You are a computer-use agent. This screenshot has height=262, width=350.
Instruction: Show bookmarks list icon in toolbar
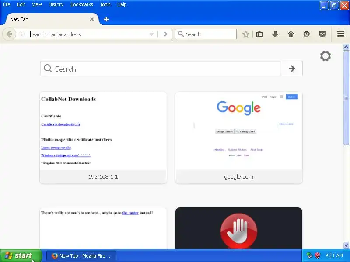click(x=259, y=34)
